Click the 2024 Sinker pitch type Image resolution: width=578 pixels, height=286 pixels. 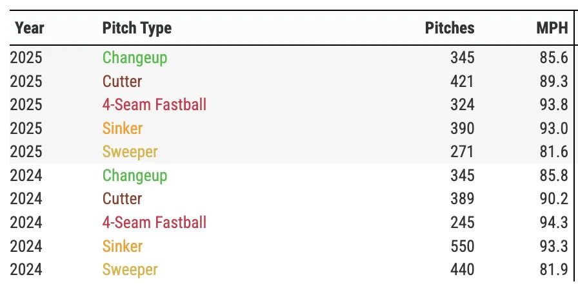pyautogui.click(x=123, y=246)
